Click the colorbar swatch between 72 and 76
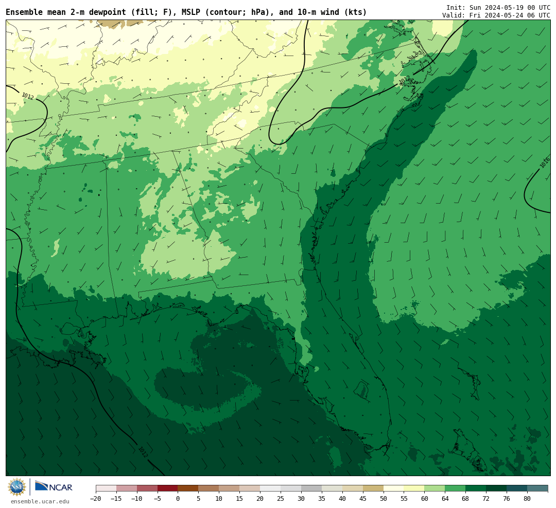Screen dimensions: 556x508 [x=496, y=488]
